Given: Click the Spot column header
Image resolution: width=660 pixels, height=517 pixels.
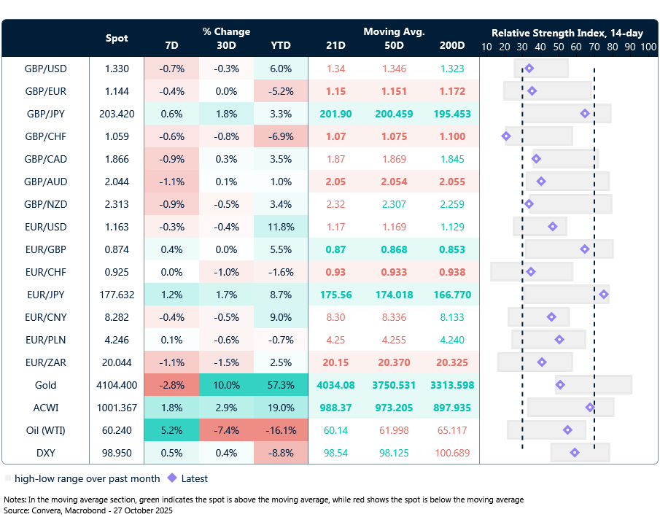Looking at the screenshot, I should coord(117,39).
